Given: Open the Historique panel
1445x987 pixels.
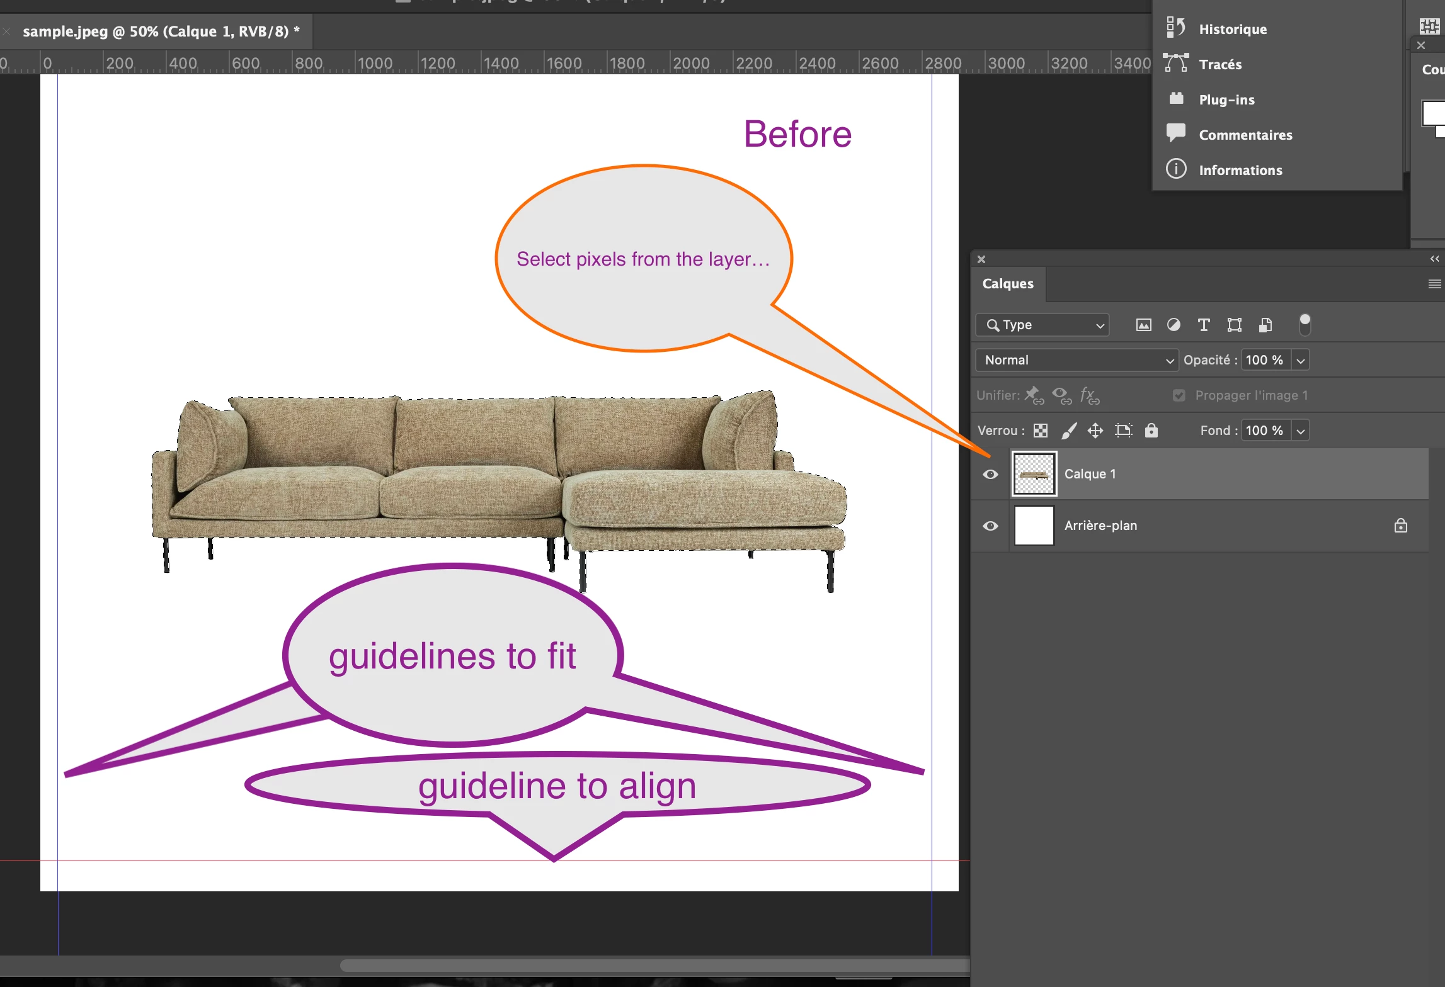Looking at the screenshot, I should [1232, 29].
